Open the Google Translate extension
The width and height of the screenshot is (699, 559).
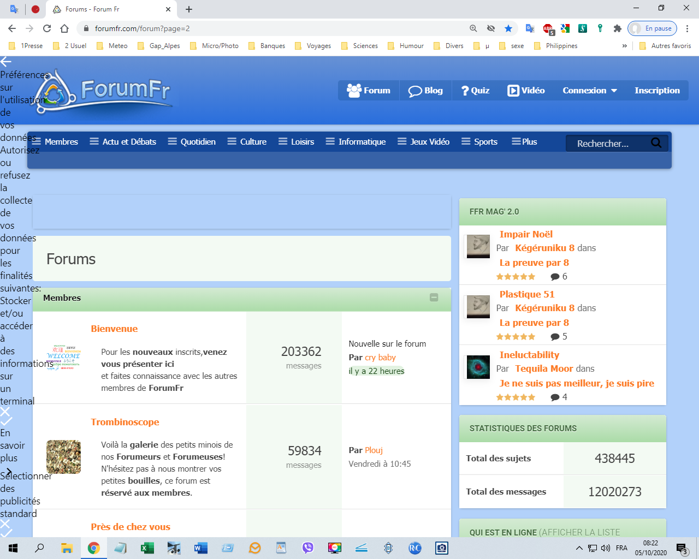(530, 28)
